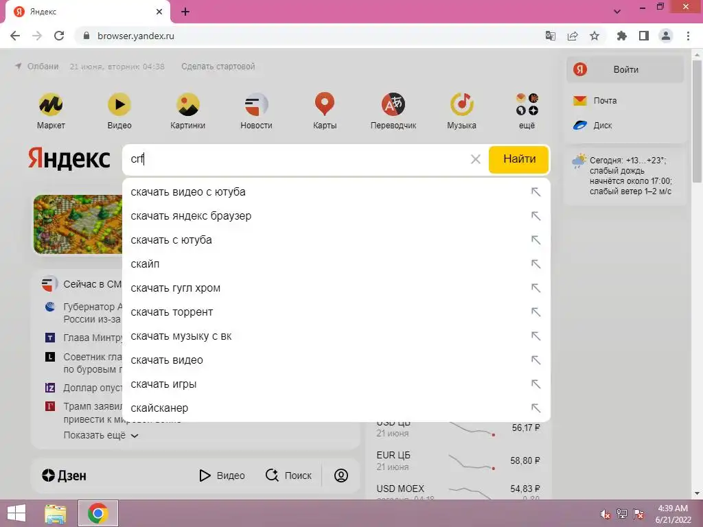Toggle Chrome side panel
This screenshot has height=527, width=703.
(x=644, y=36)
